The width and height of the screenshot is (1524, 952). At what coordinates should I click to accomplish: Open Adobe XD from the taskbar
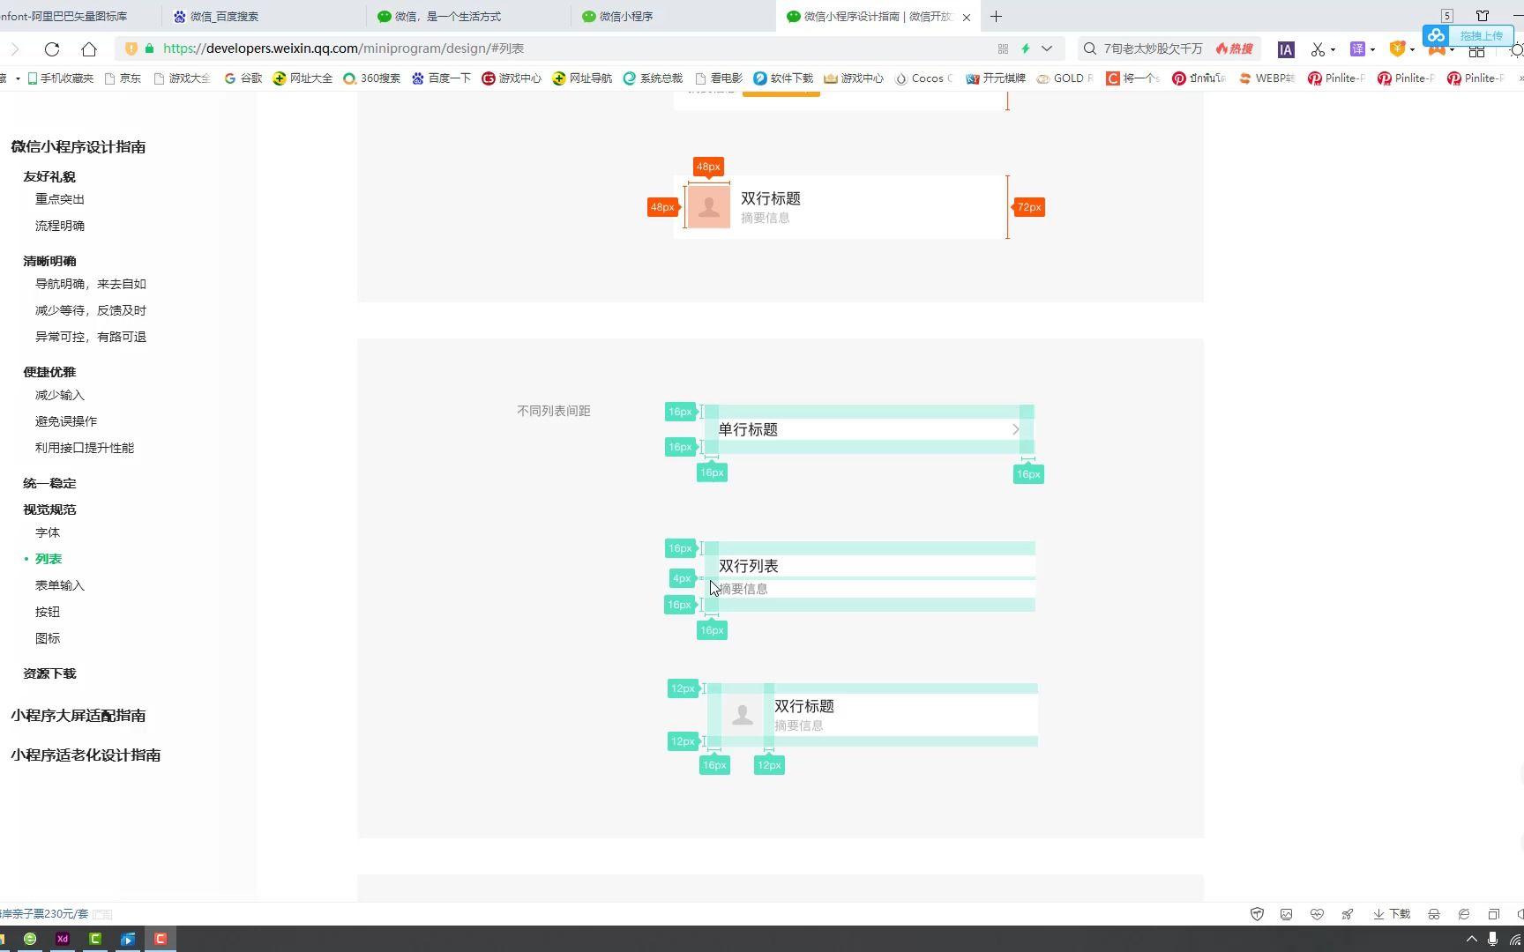pyautogui.click(x=63, y=939)
